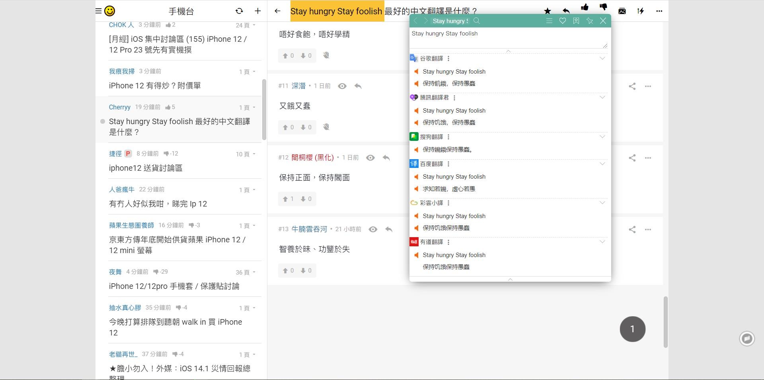This screenshot has width=764, height=380.
Task: Open the hamburger menu beside the smiley
Action: [x=98, y=11]
